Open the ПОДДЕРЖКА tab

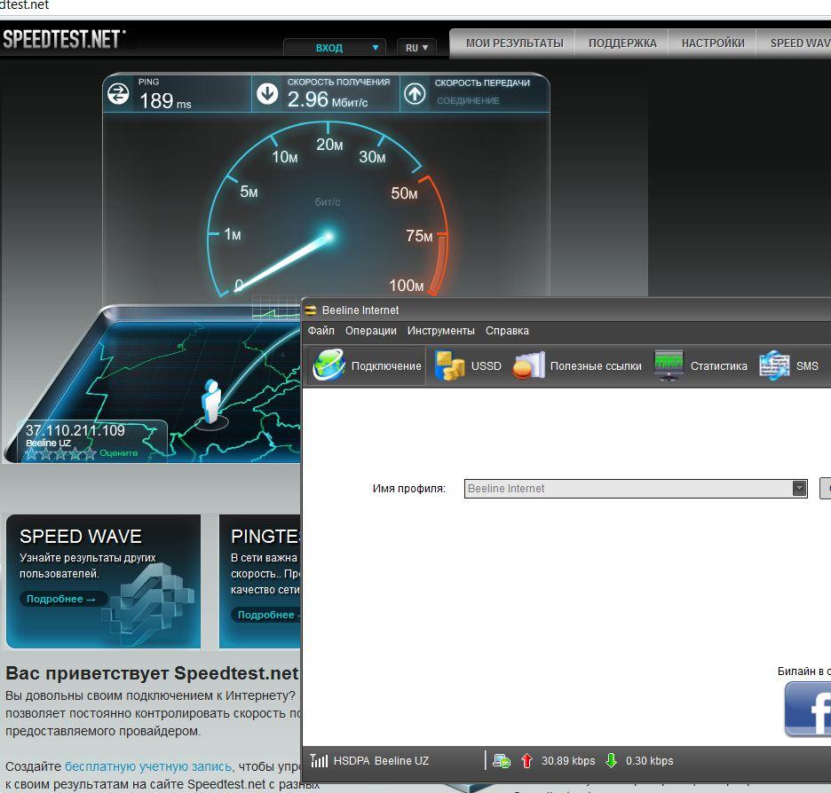pyautogui.click(x=621, y=43)
